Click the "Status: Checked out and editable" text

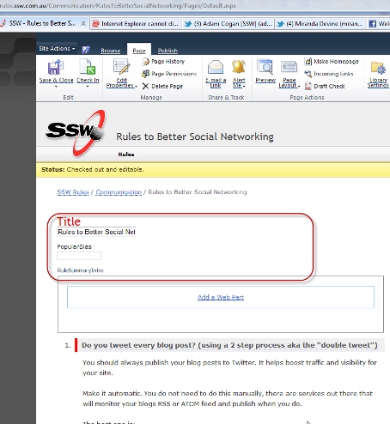(x=93, y=169)
